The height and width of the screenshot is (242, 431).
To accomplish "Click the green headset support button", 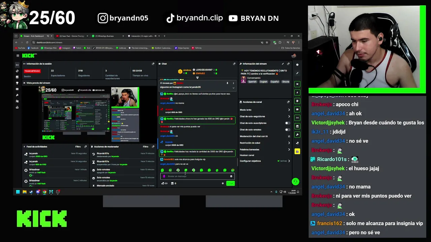I will pyautogui.click(x=295, y=182).
